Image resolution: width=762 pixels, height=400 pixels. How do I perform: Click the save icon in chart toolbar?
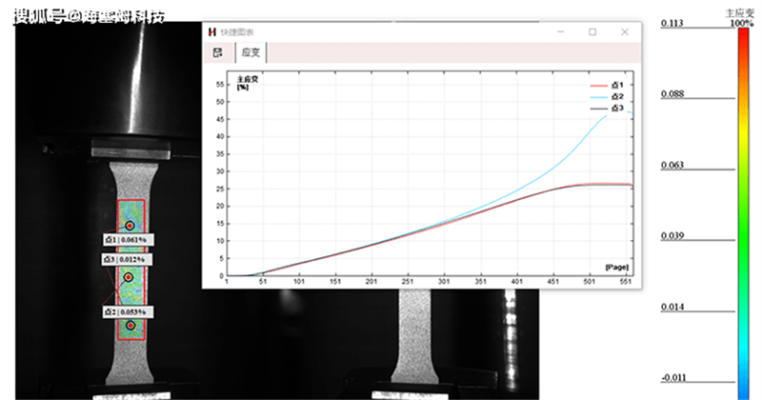click(x=218, y=53)
